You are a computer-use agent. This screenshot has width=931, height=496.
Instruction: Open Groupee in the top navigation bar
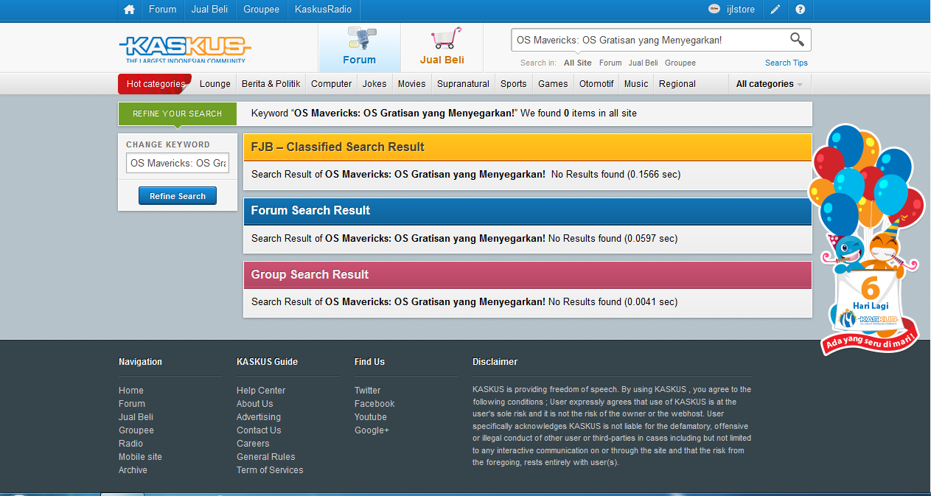coord(261,10)
